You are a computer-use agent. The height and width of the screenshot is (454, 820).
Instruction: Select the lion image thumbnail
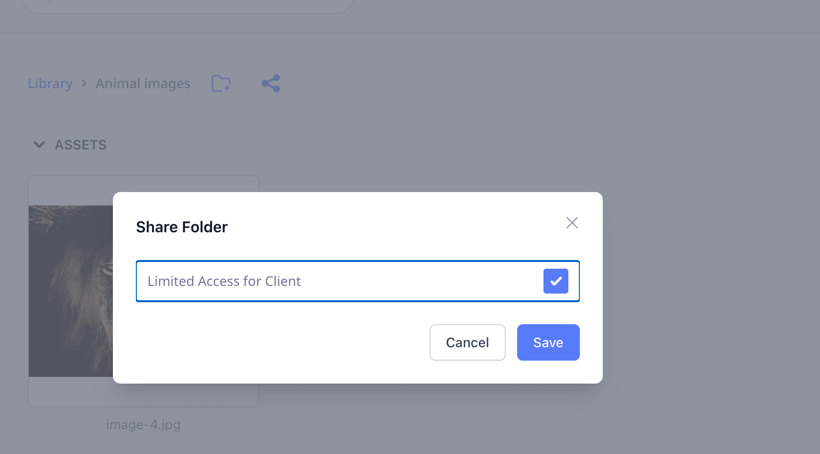(x=71, y=291)
